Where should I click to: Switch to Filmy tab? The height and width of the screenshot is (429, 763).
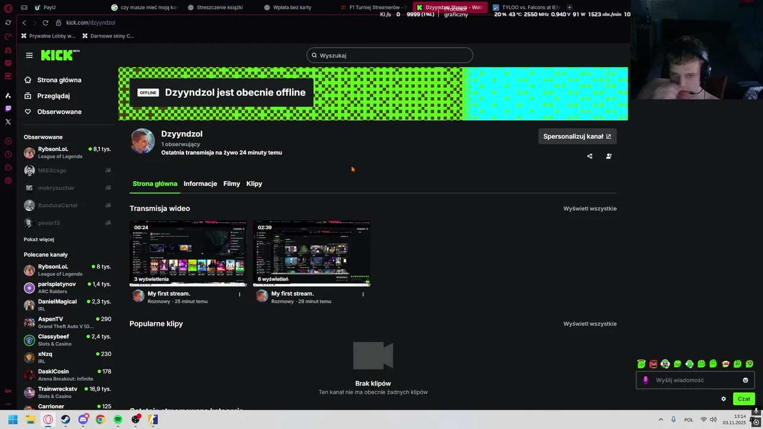coord(232,184)
